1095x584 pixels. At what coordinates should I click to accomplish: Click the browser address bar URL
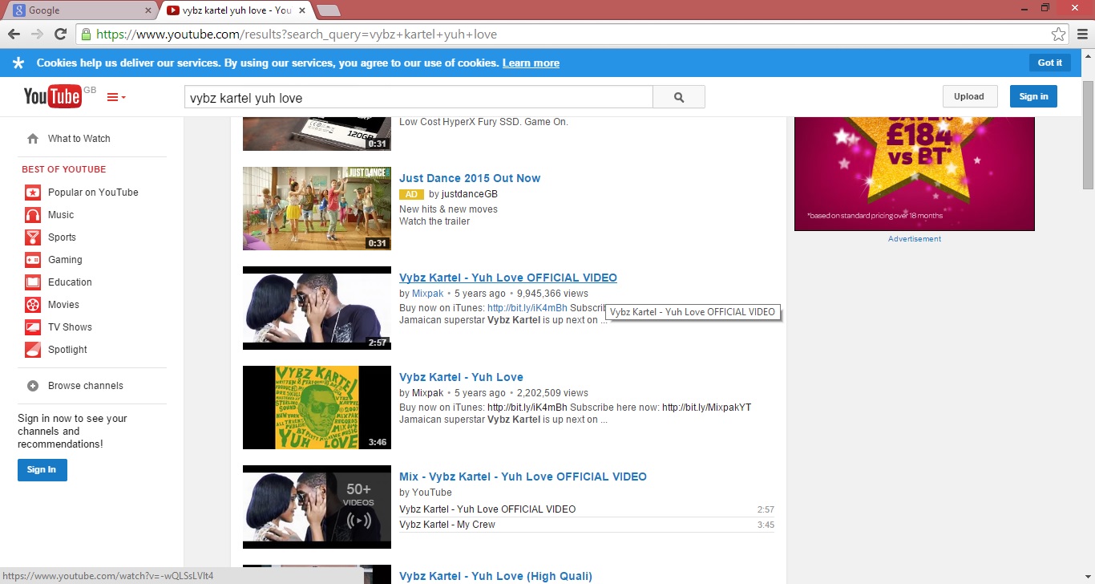pyautogui.click(x=296, y=34)
